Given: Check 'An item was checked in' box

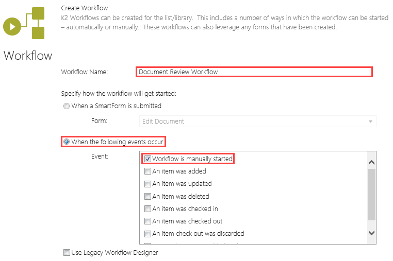Looking at the screenshot, I should [148, 209].
